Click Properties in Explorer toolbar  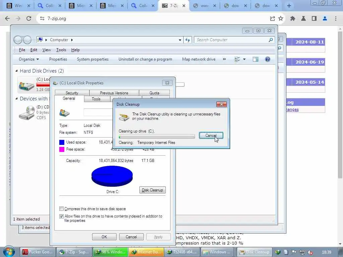58,59
